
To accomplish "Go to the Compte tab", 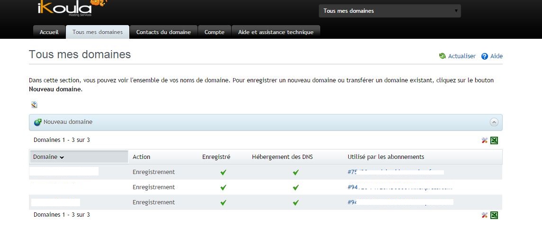I will pyautogui.click(x=215, y=32).
